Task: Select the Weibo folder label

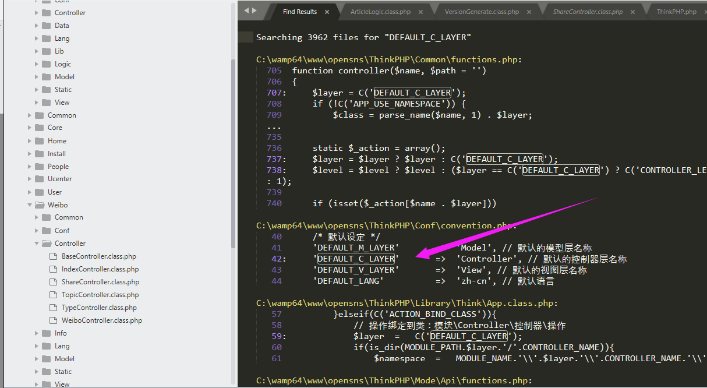Action: [x=58, y=205]
